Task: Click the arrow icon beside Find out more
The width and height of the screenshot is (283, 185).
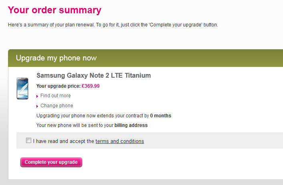Action: tap(38, 96)
